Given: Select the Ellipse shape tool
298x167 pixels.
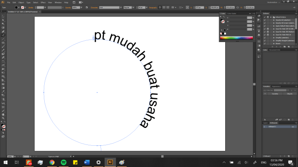Looking at the screenshot, I should click(x=3, y=43).
